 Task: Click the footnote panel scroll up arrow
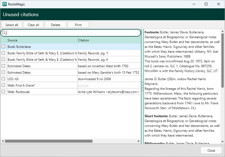223,31
